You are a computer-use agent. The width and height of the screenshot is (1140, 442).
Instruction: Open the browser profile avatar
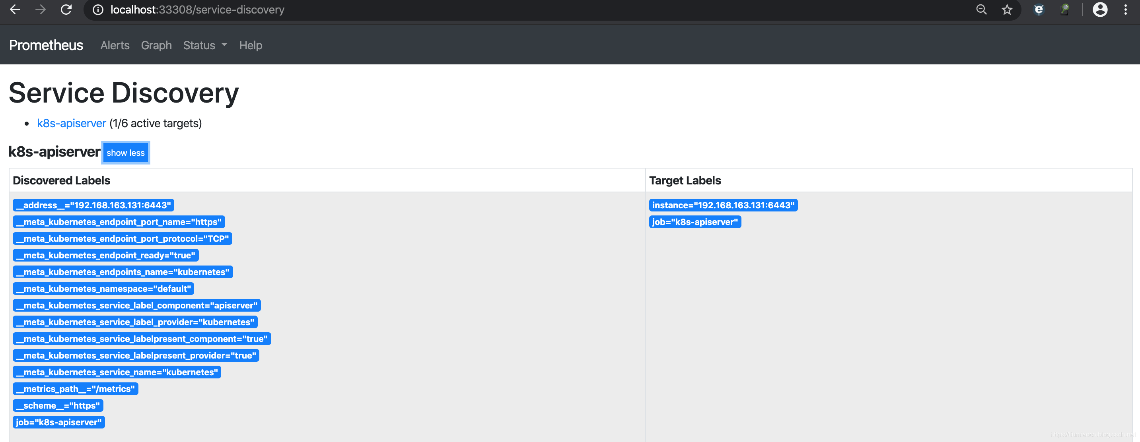tap(1100, 10)
